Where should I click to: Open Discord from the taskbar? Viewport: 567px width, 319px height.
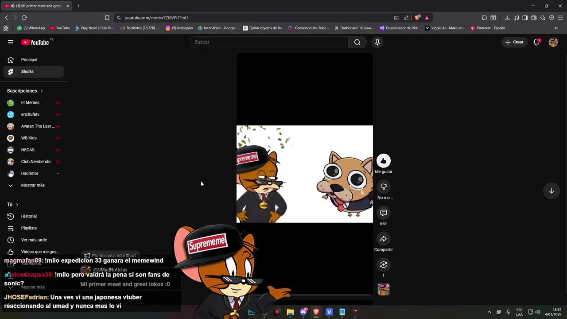tap(303, 312)
